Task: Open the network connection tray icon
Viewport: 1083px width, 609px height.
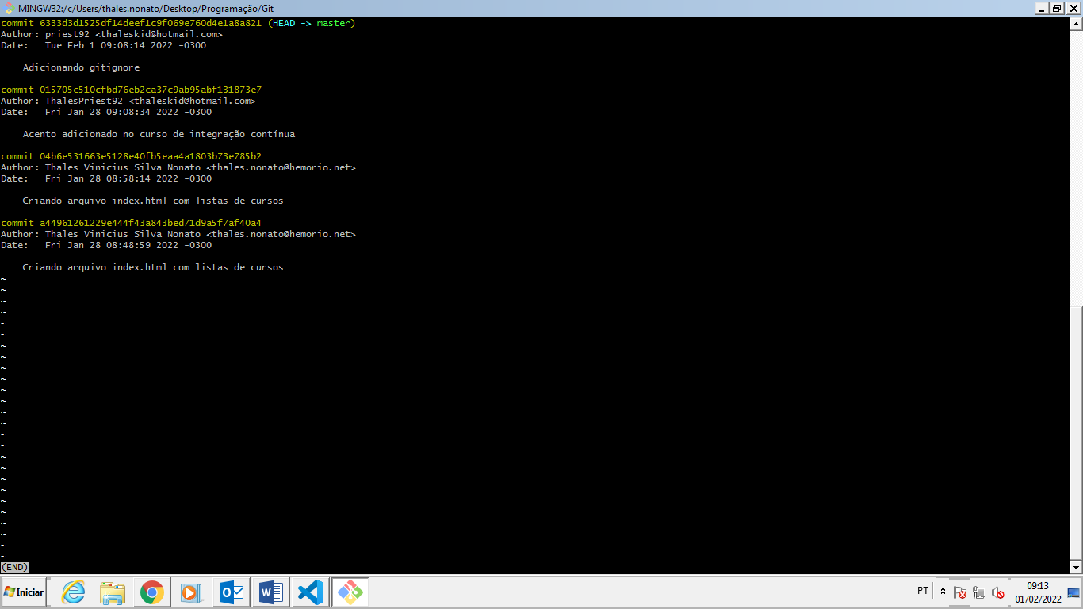Action: 979,592
